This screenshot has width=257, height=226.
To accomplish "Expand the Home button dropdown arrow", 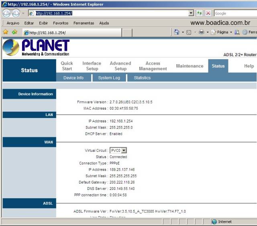I will tap(183, 32).
